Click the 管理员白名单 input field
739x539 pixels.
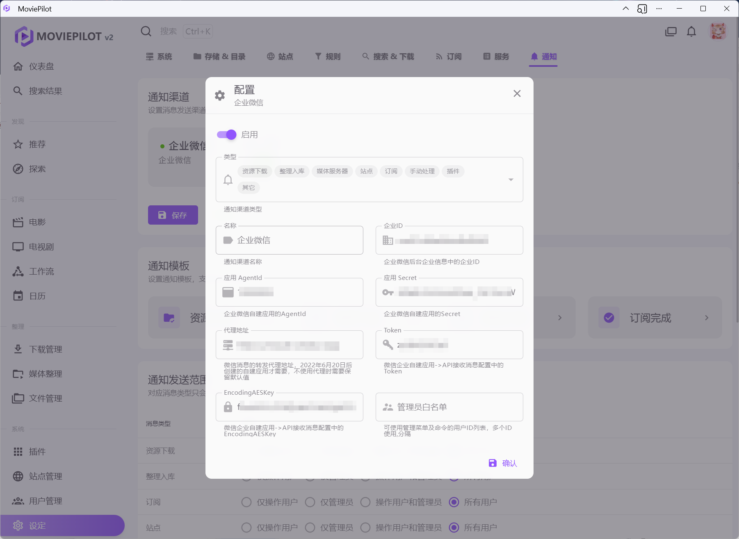455,407
